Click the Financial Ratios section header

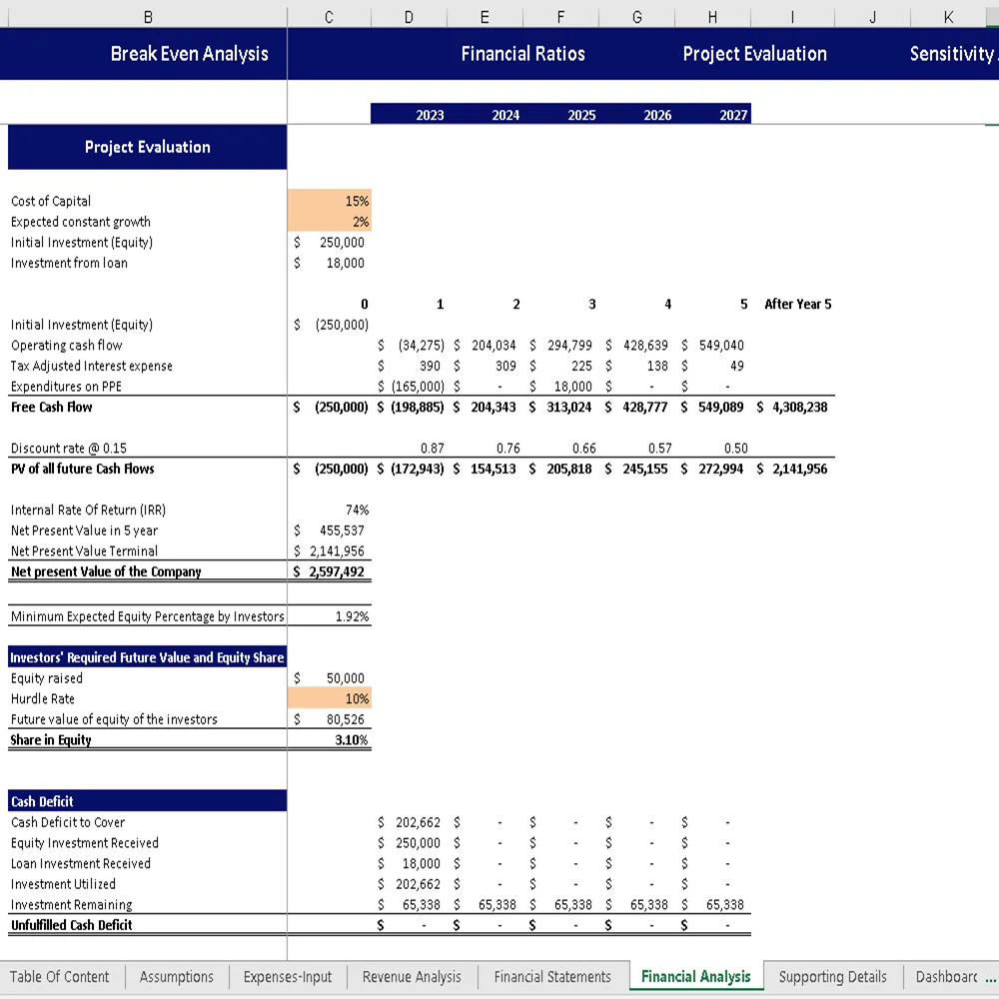[523, 54]
